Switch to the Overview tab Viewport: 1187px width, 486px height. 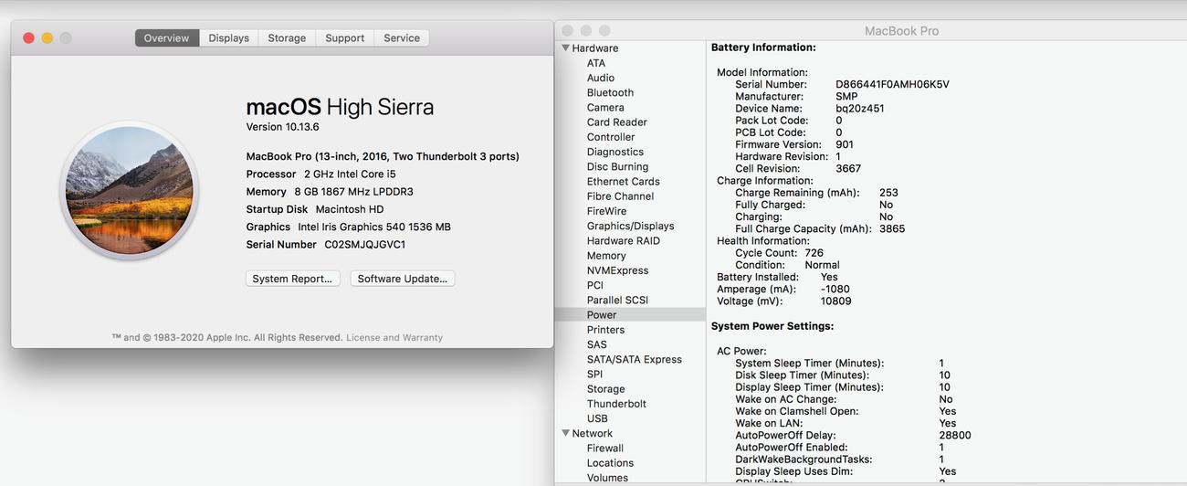click(x=166, y=37)
